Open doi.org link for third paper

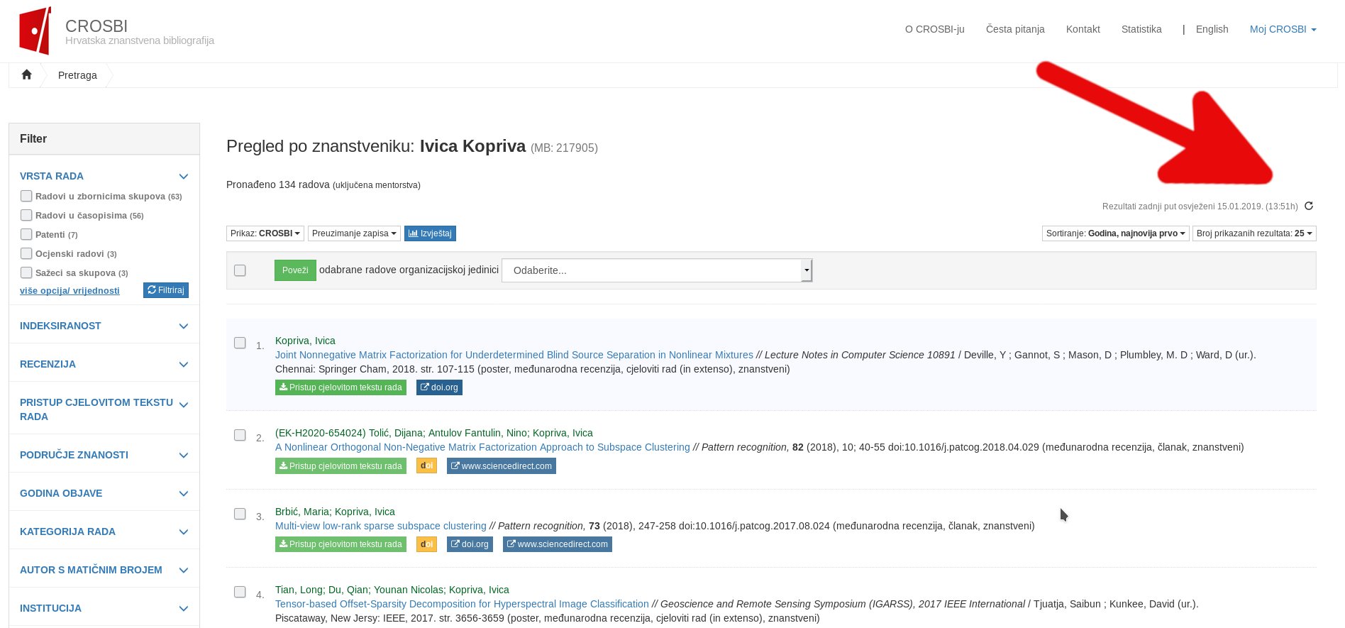pos(470,544)
